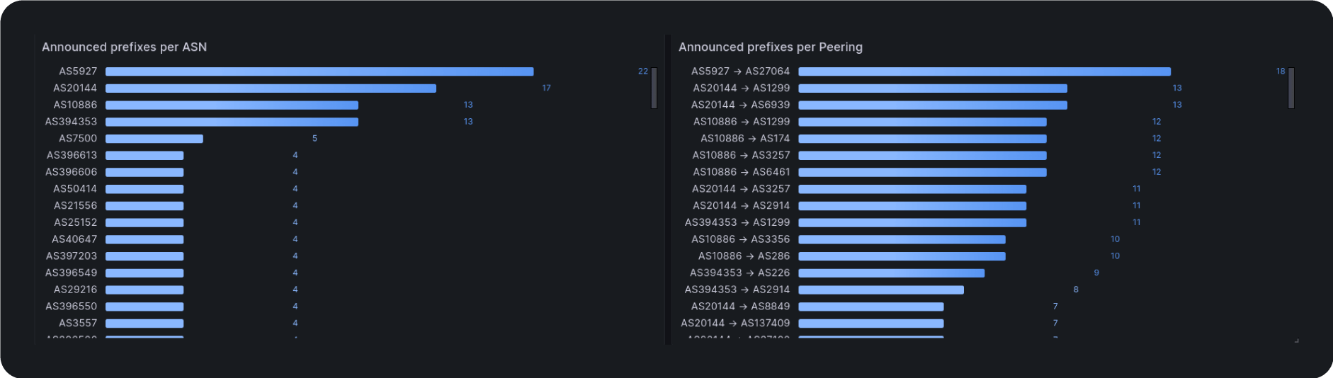
Task: Open the 'Announced prefixes per Peering' panel title
Action: pos(770,47)
